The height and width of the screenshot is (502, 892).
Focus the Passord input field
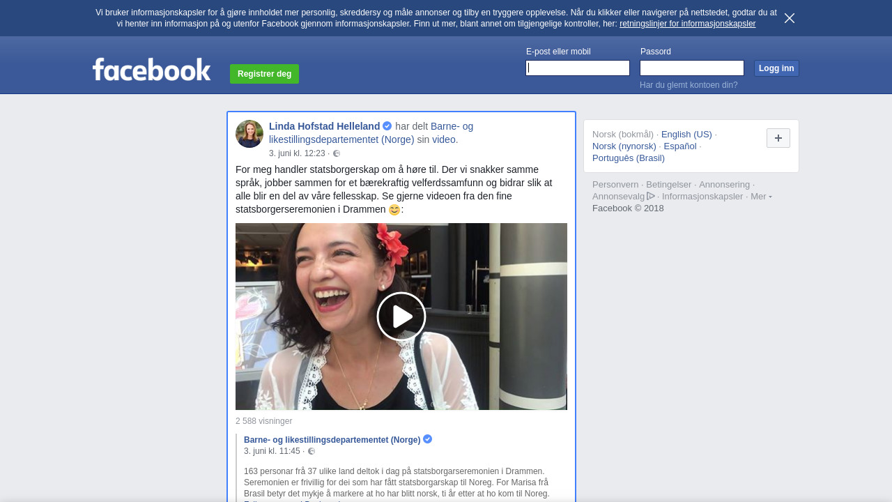point(692,68)
